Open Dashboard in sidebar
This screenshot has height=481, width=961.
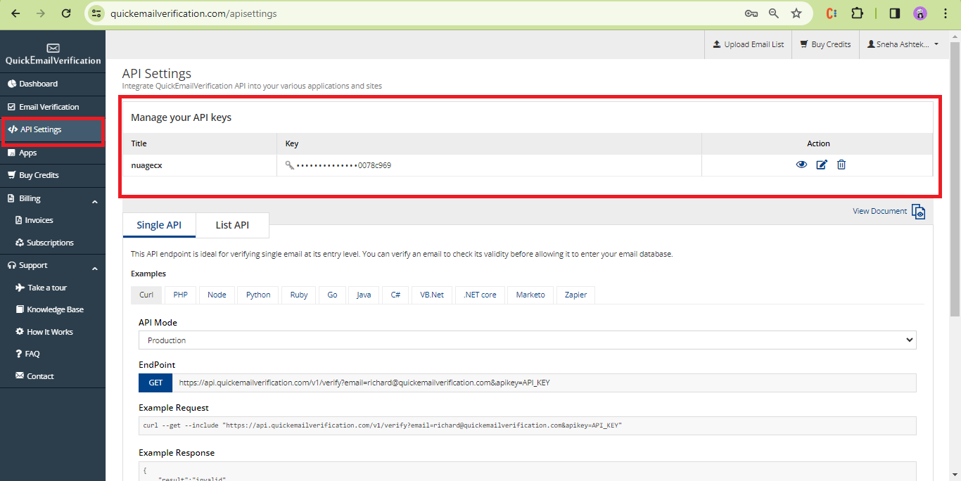pos(53,84)
